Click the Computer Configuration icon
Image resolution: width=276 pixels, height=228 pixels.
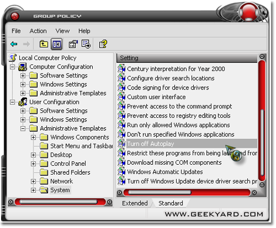[x=23, y=67]
